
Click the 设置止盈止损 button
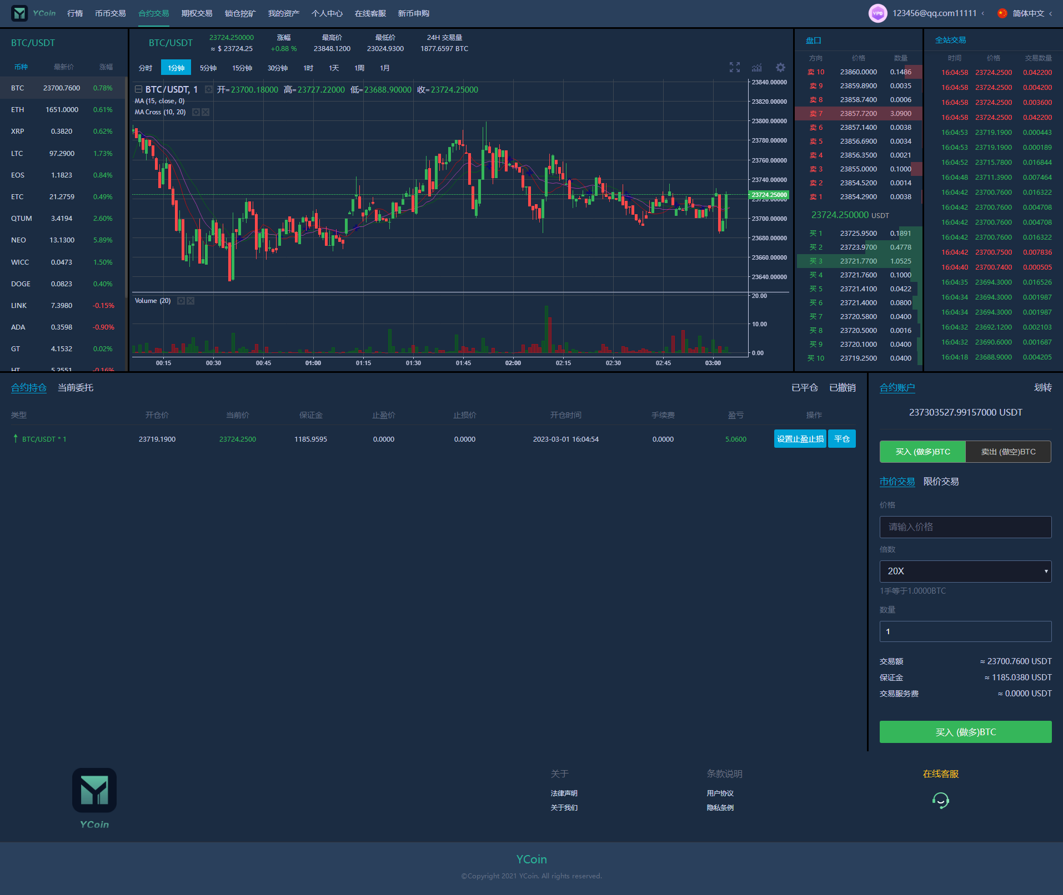800,439
